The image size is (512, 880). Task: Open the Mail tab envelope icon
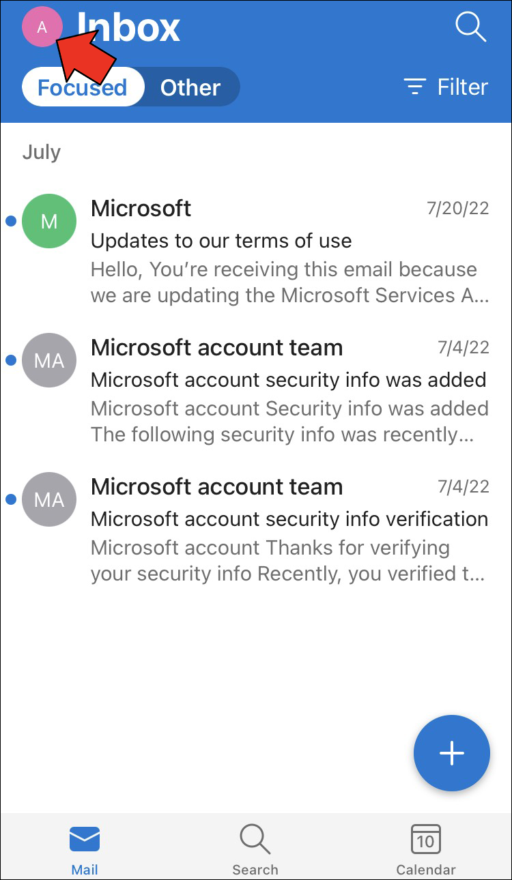point(85,840)
